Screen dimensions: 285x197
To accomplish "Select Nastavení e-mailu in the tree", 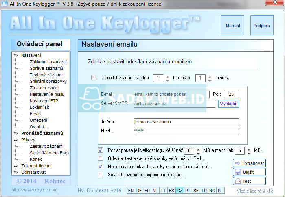I will [47, 94].
